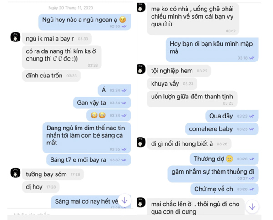Select the 'Gan vậy ta' message bubble

point(102,102)
